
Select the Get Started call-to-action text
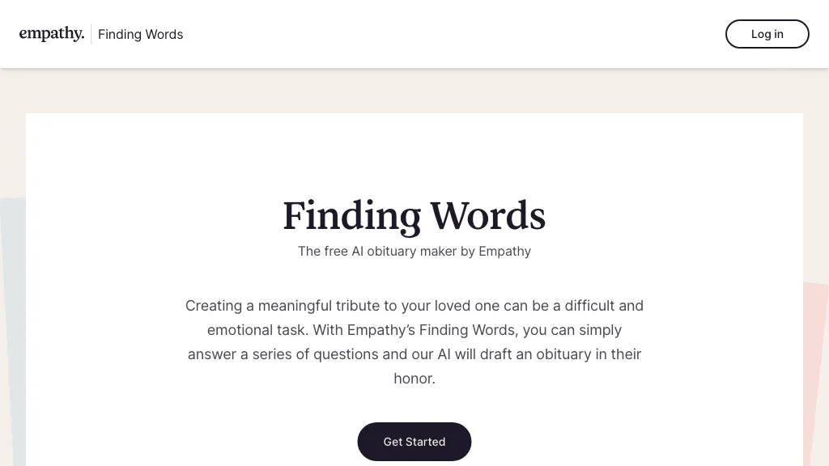coord(414,442)
